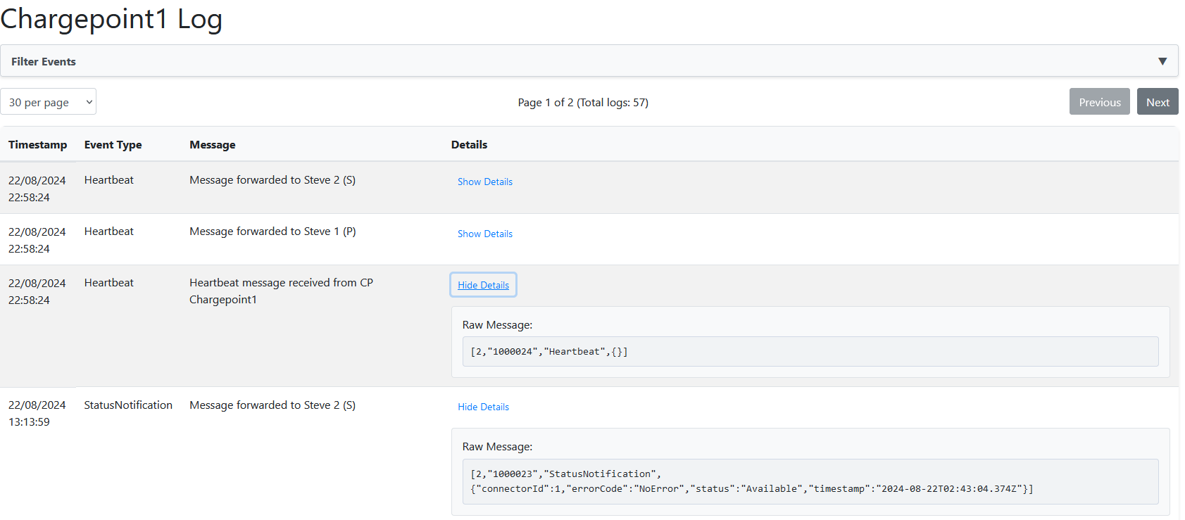The width and height of the screenshot is (1185, 520).
Task: Click the Heartbeat raw message code box
Action: click(810, 351)
